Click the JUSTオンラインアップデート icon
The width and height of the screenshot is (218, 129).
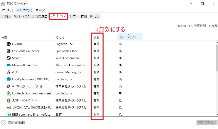pyautogui.click(x=9, y=100)
